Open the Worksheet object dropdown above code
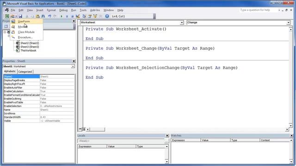The image size is (296, 166). pos(182,23)
